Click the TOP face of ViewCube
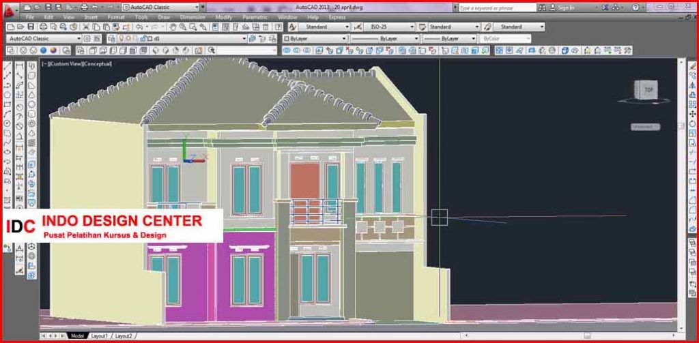 click(648, 90)
